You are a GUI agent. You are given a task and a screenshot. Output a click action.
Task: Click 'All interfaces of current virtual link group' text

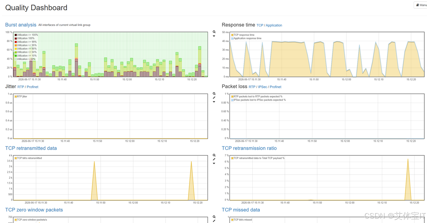(64, 25)
